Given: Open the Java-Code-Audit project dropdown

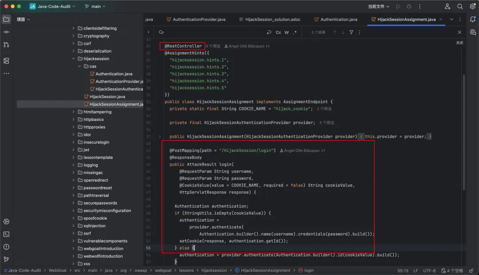Looking at the screenshot, I should (x=52, y=6).
